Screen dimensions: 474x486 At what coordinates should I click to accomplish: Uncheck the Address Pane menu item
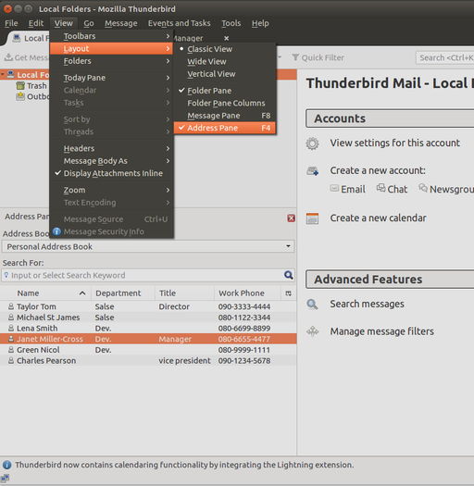click(225, 128)
